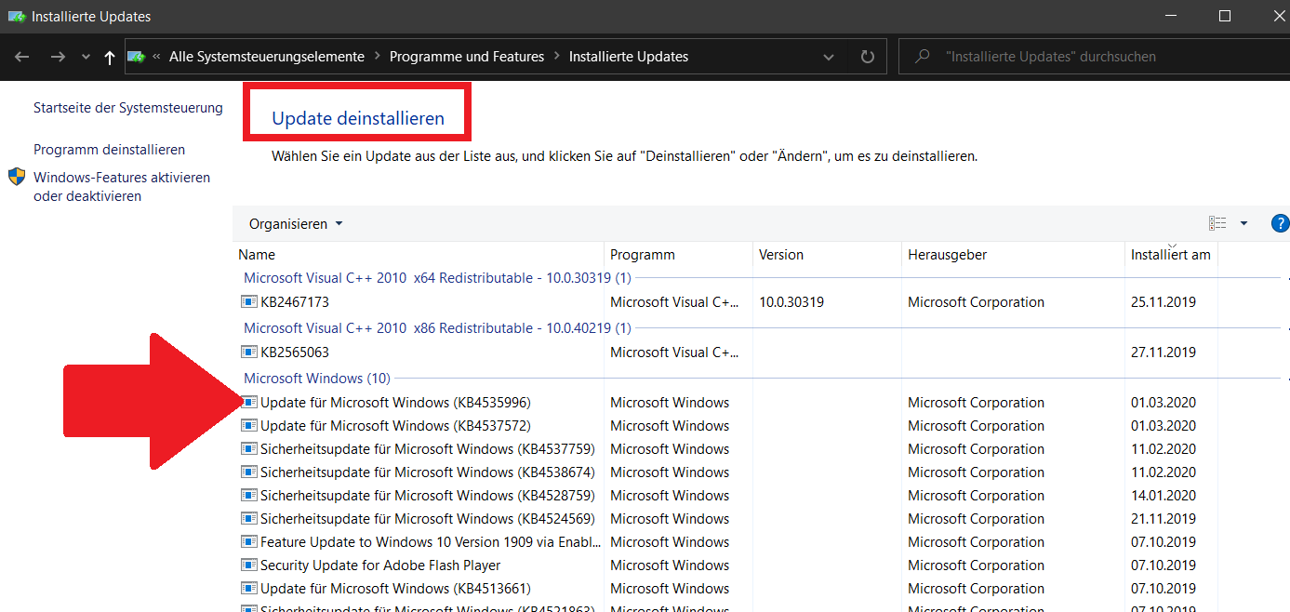Click the icon next to Feature Update 1909
The height and width of the screenshot is (612, 1290).
point(248,542)
